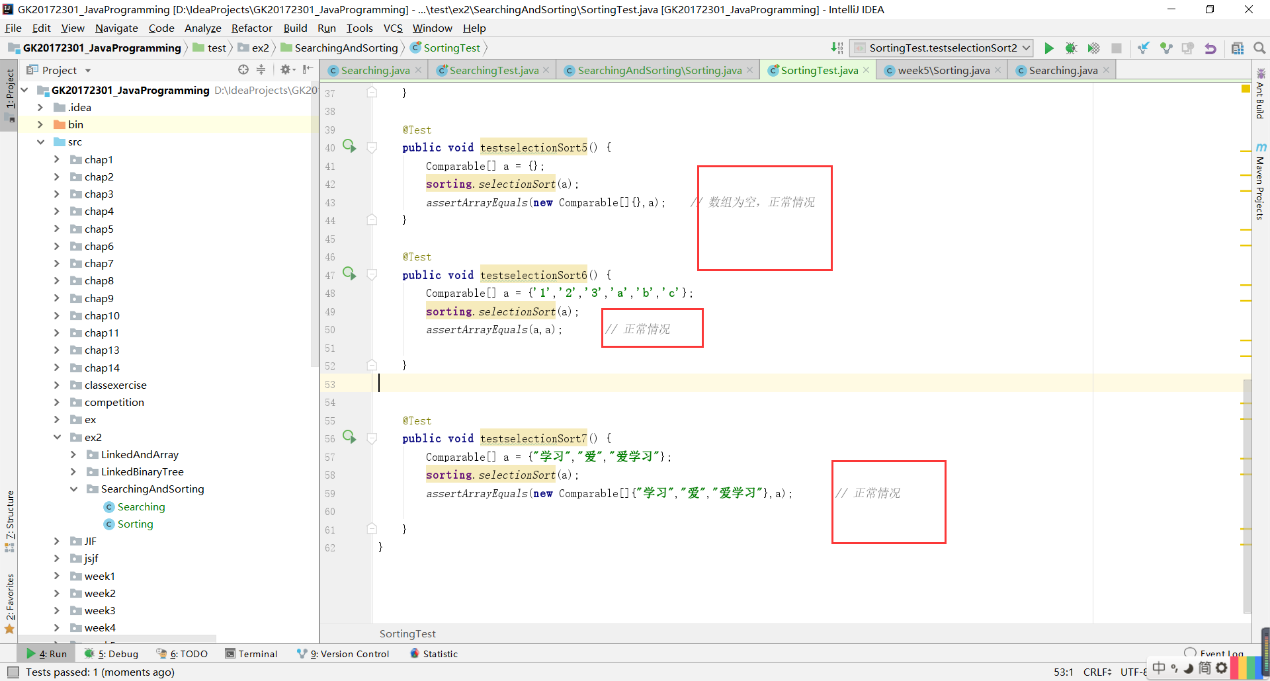The image size is (1270, 681).
Task: Switch to week5\Sorting.java tab
Action: (943, 70)
